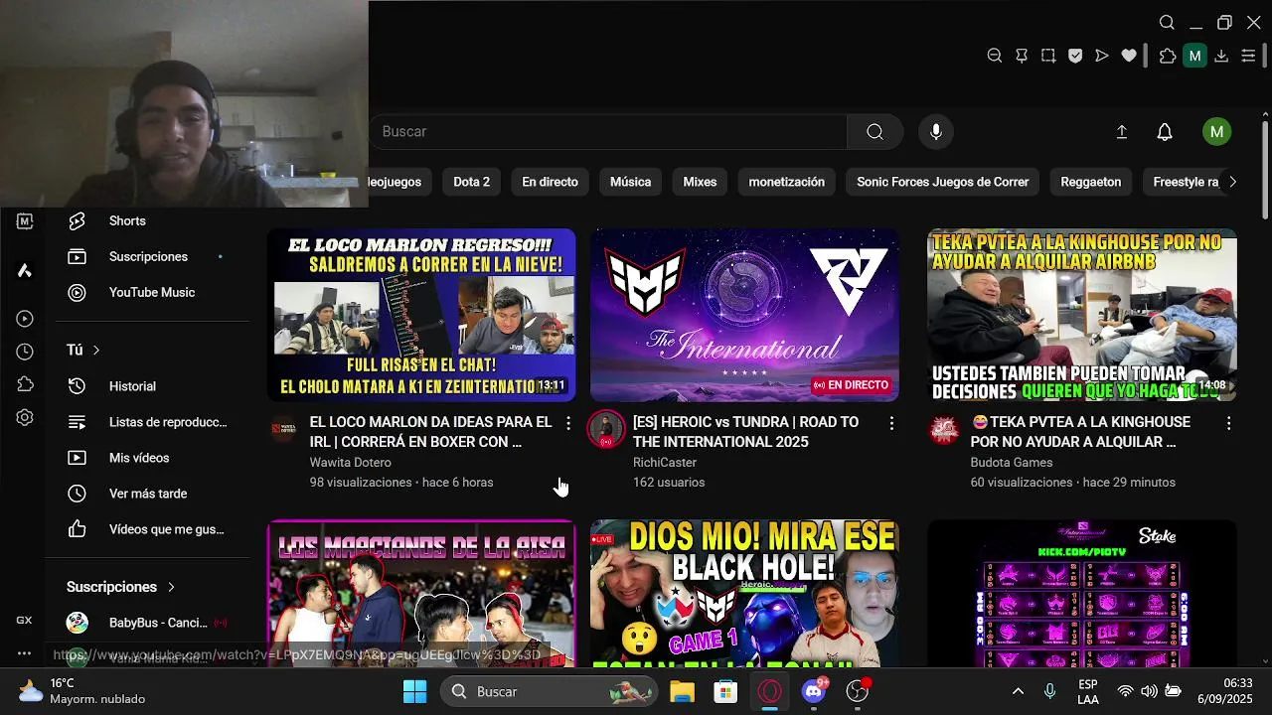Select the Mixes filter chip
The image size is (1272, 715).
coord(700,182)
